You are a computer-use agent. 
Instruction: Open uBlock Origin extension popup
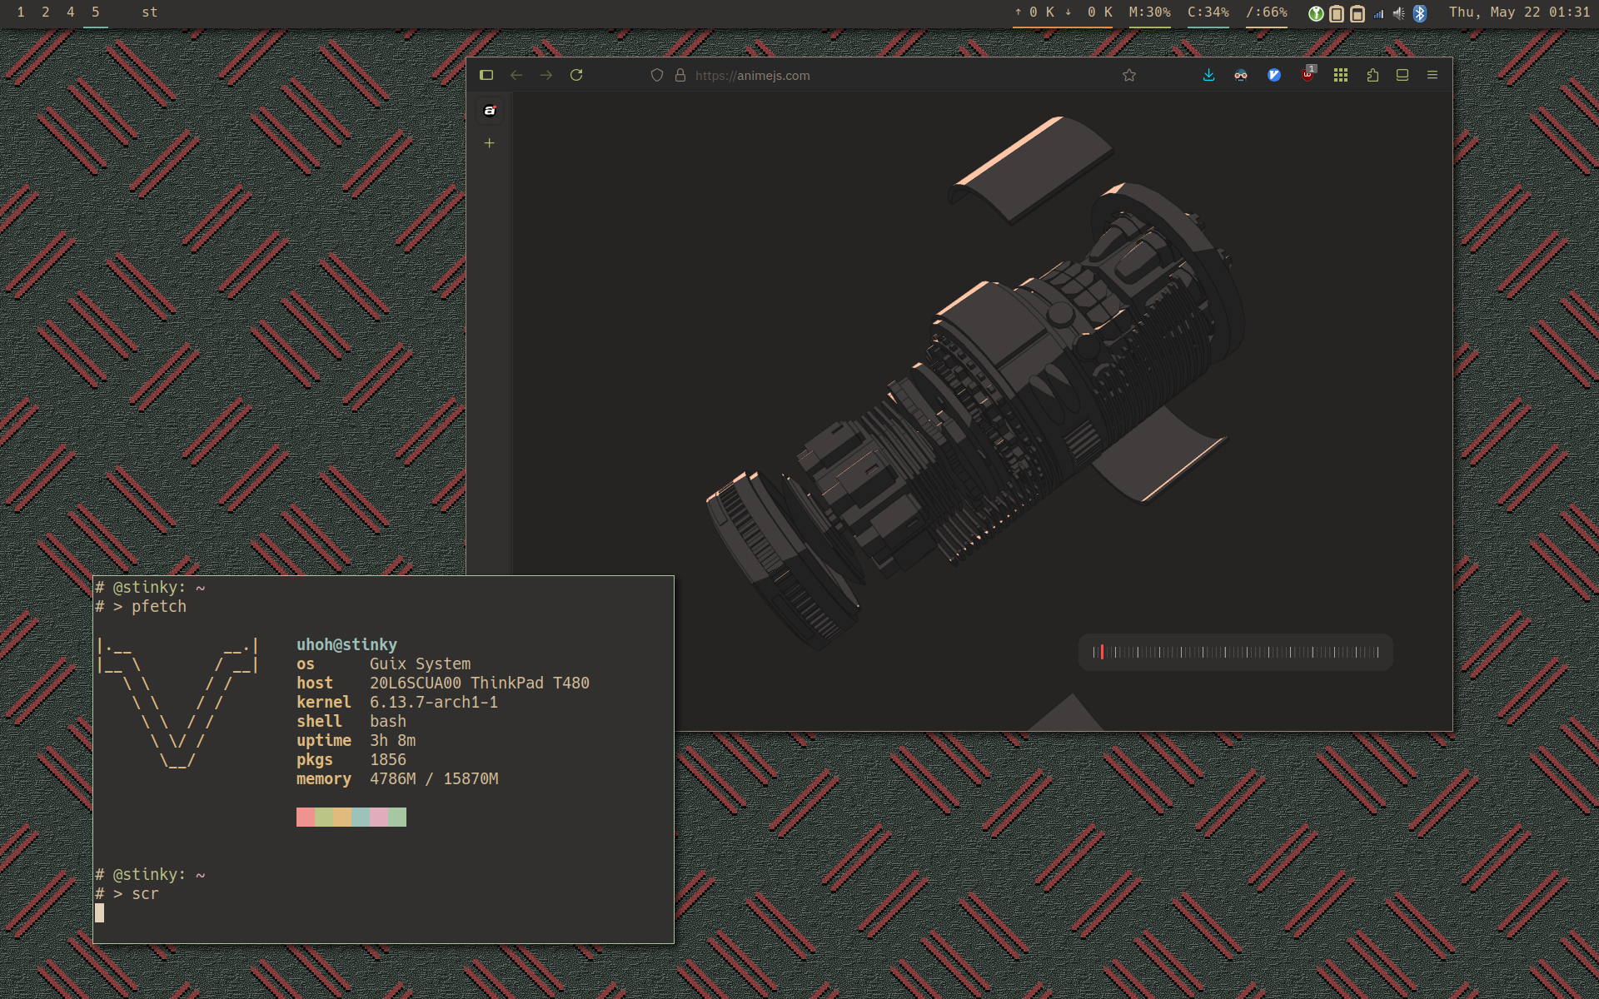tap(1308, 74)
